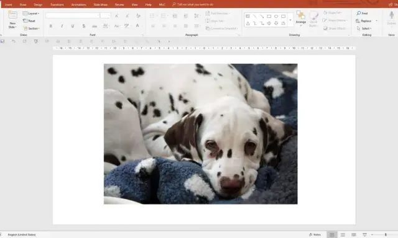
Task: Click the Reset slide button
Action: pyautogui.click(x=29, y=21)
